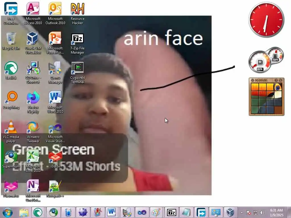The image size is (291, 218).
Task: Open Visual Studio infinity icon on taskbar
Action: pos(142,212)
